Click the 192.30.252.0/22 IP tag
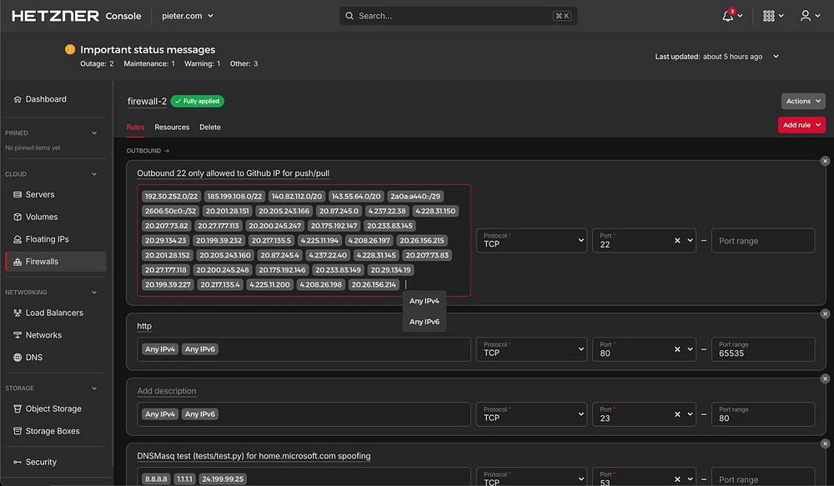Viewport: 834px width, 486px height. [171, 196]
